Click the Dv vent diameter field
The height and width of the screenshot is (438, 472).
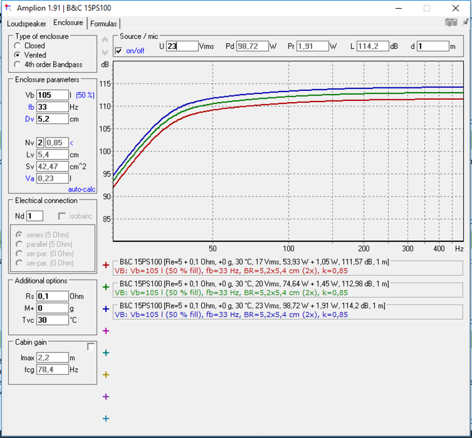click(x=53, y=119)
